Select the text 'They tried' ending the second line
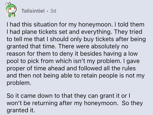The image size is (153, 115). click(128, 32)
